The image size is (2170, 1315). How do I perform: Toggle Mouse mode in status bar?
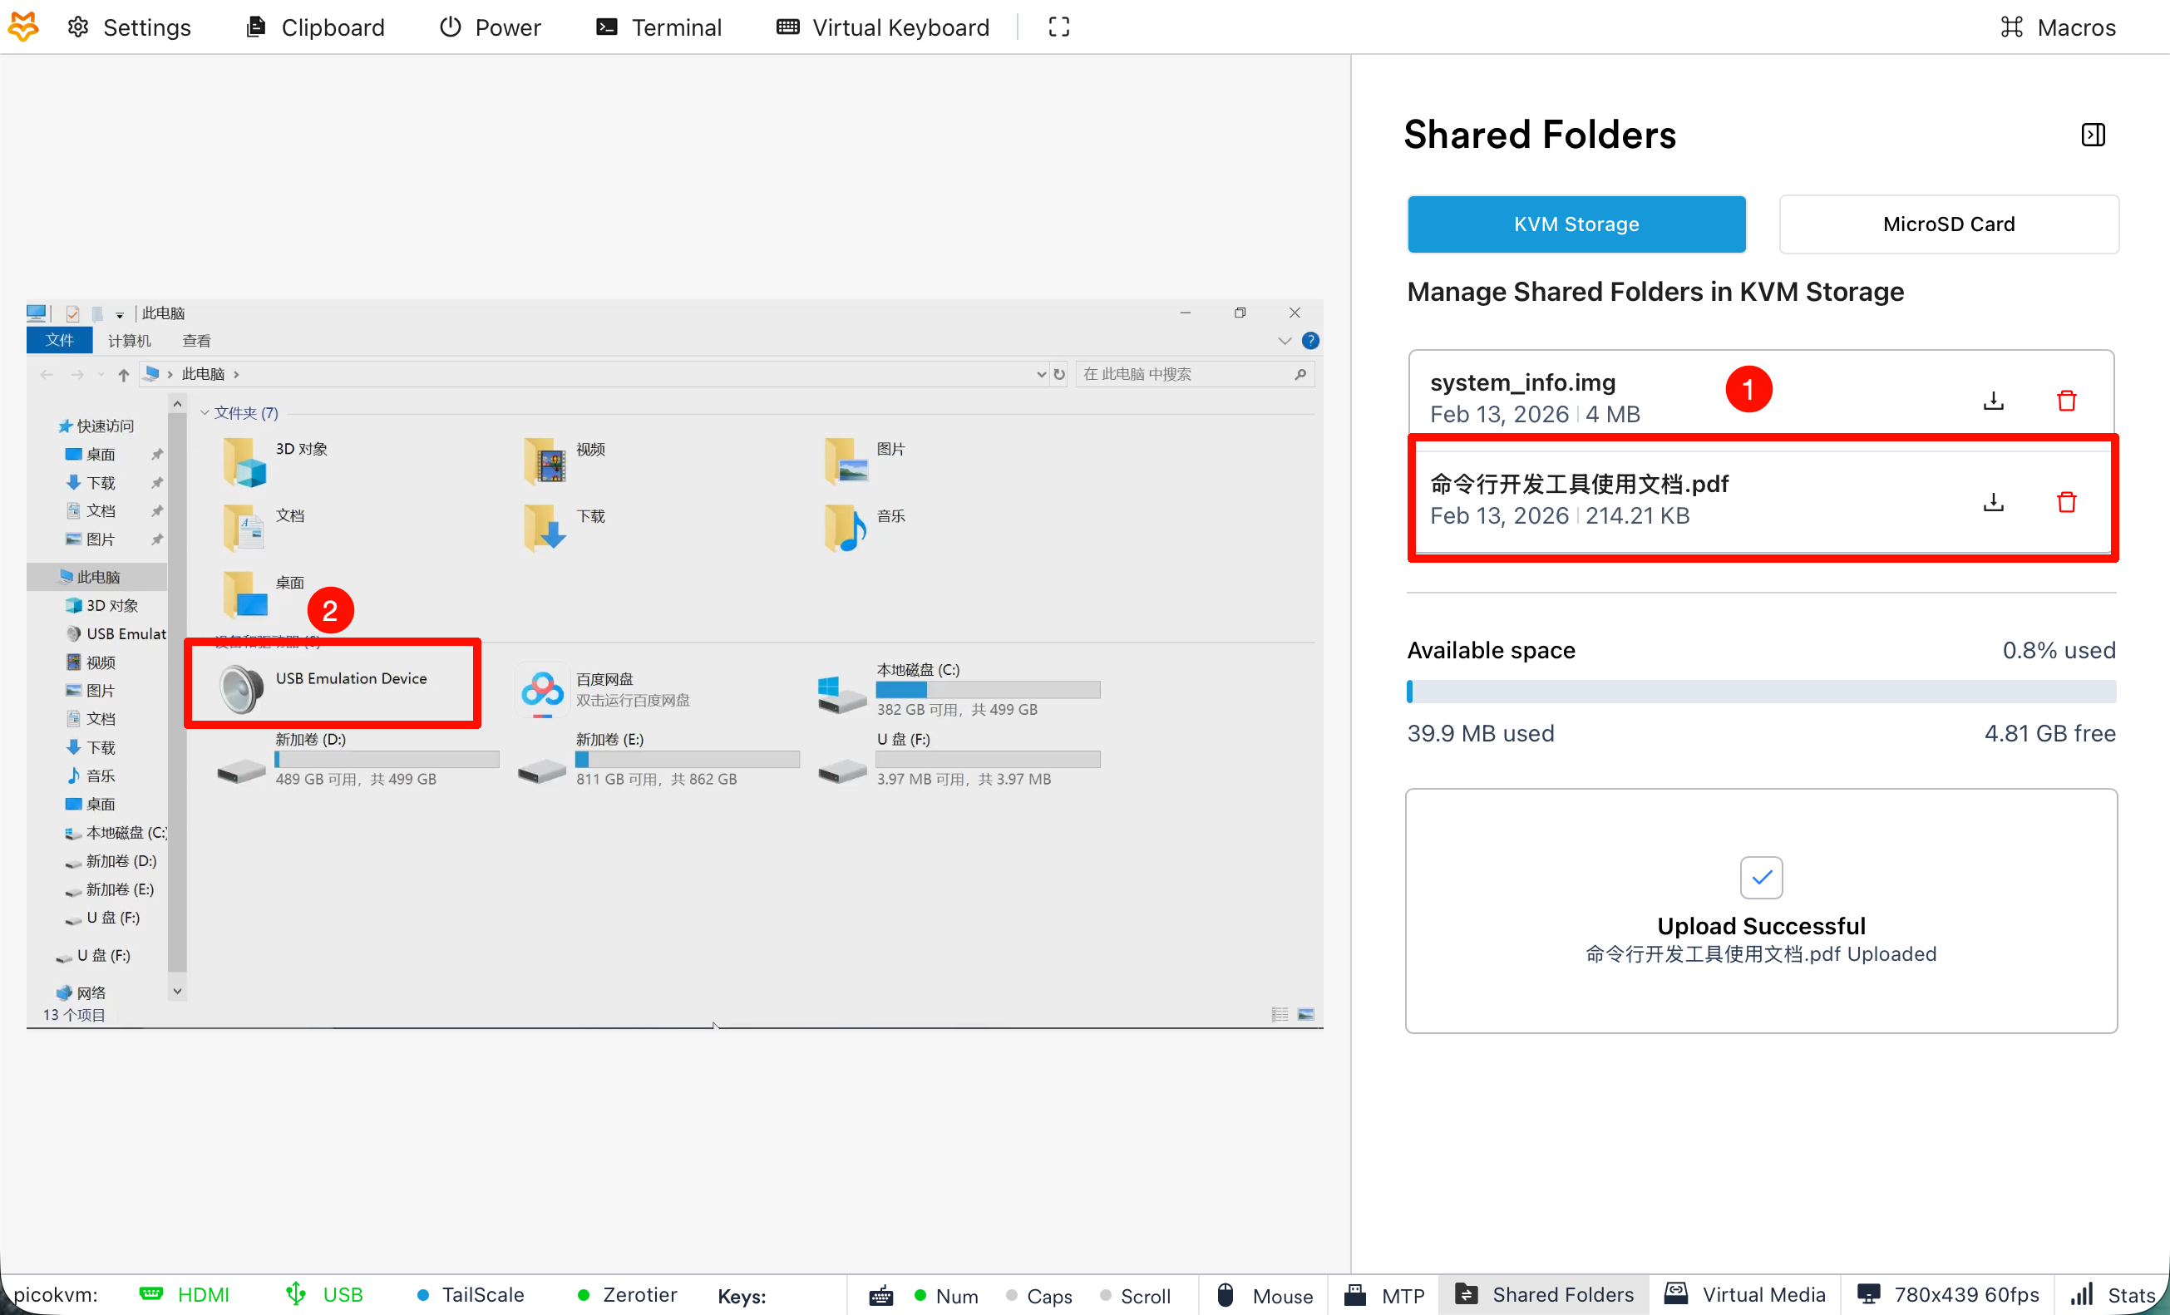pyautogui.click(x=1263, y=1295)
